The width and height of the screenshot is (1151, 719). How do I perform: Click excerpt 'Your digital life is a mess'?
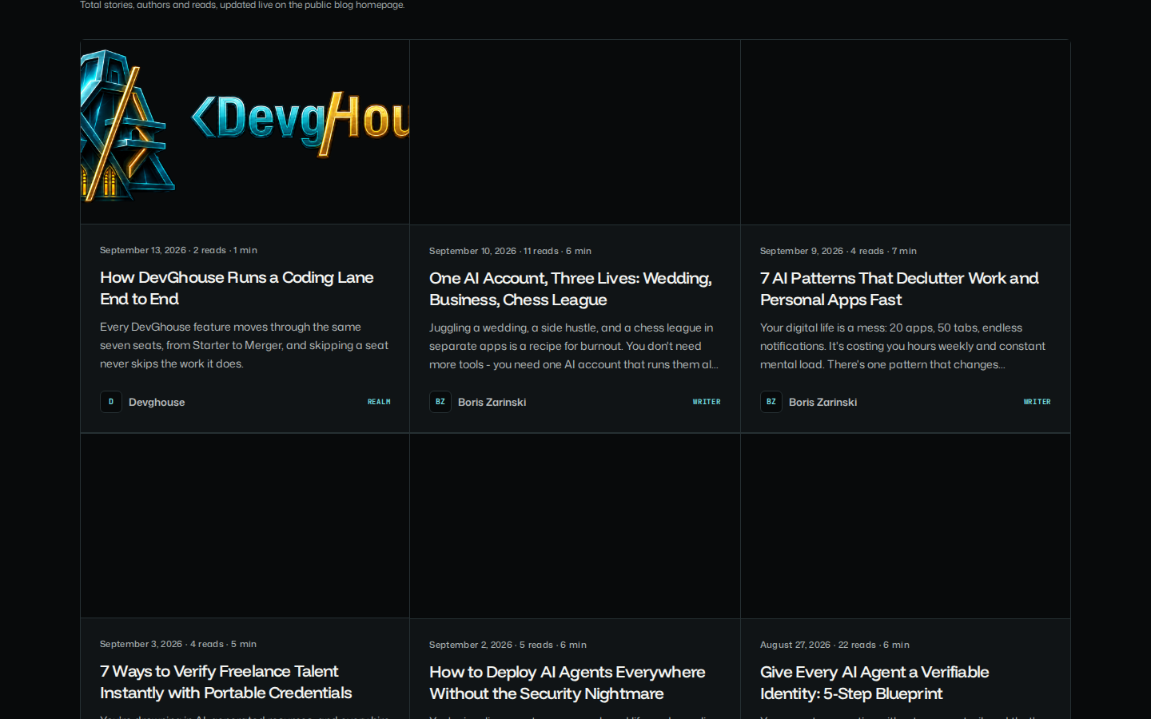pyautogui.click(x=902, y=346)
